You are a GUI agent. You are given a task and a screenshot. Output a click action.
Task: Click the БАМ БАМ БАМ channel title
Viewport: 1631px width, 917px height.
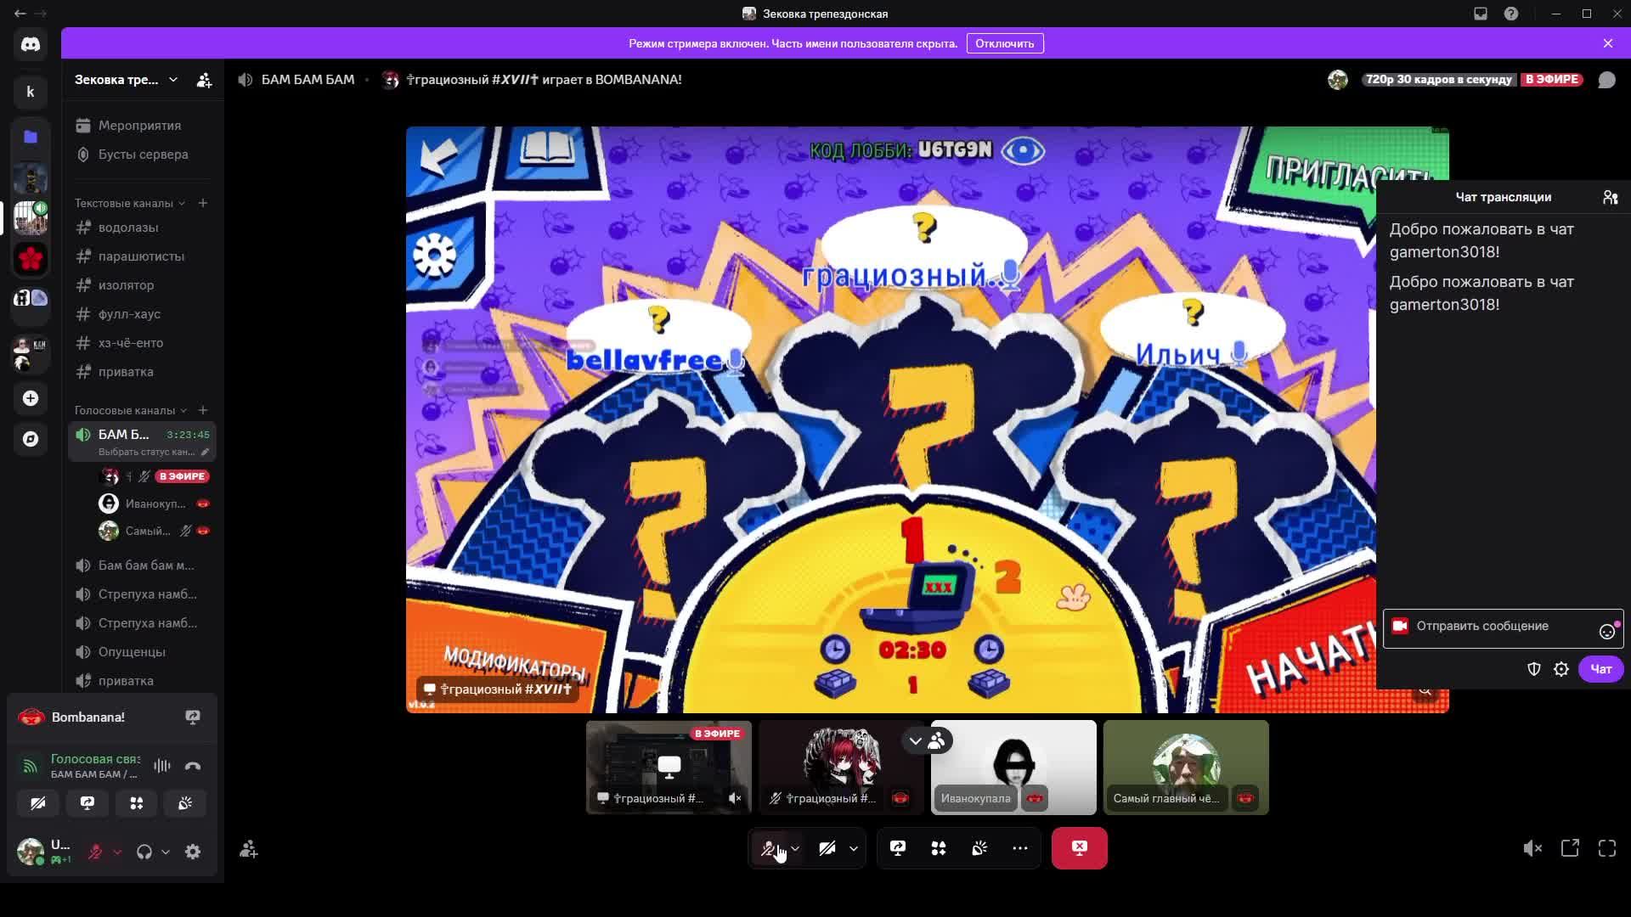[308, 80]
